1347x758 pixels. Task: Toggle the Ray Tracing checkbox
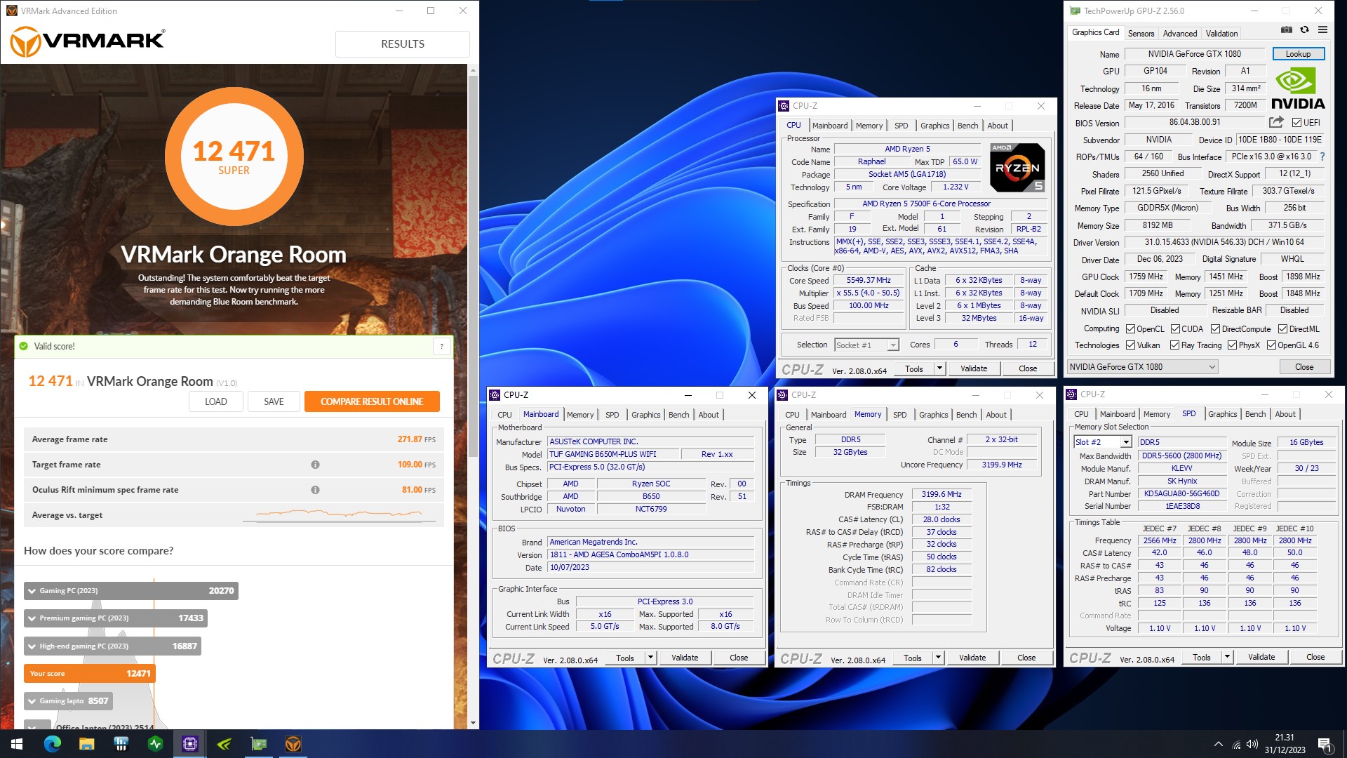[1174, 345]
